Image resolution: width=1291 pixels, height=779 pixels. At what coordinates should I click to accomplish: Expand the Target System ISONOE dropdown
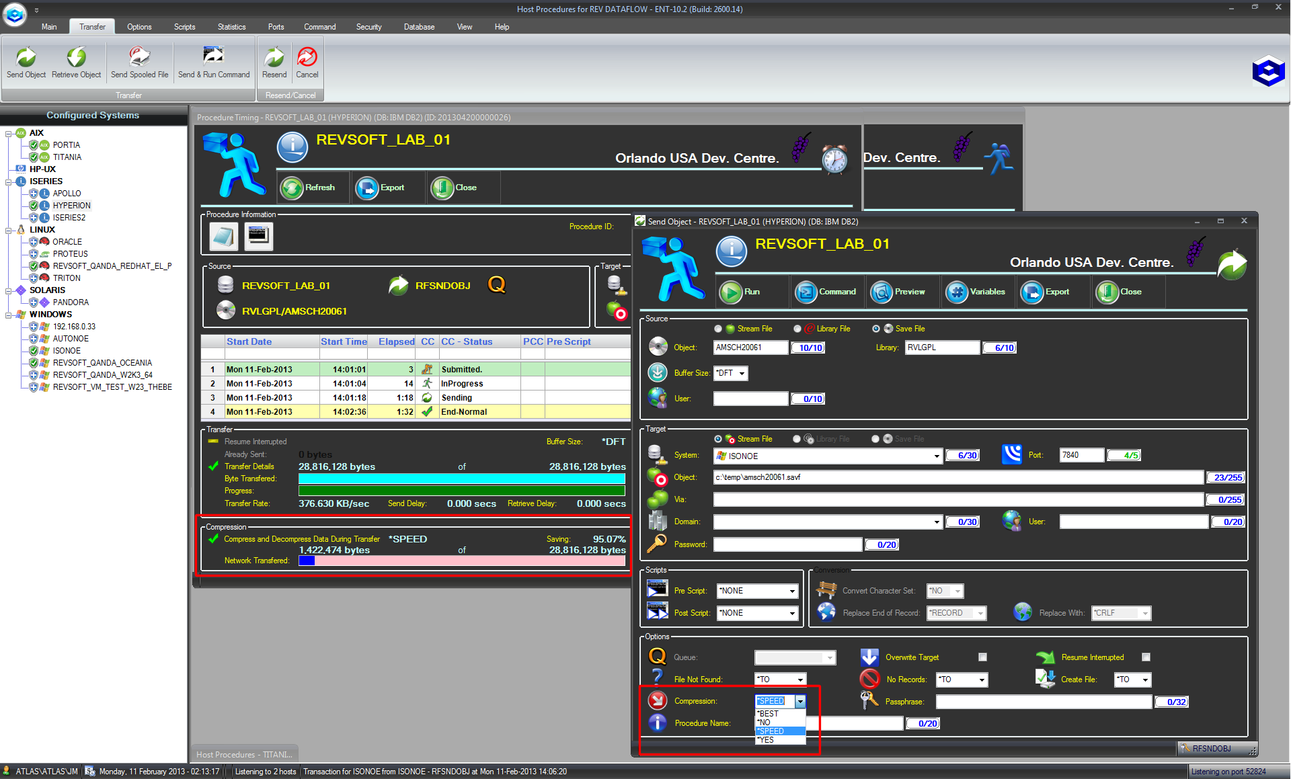(x=936, y=456)
